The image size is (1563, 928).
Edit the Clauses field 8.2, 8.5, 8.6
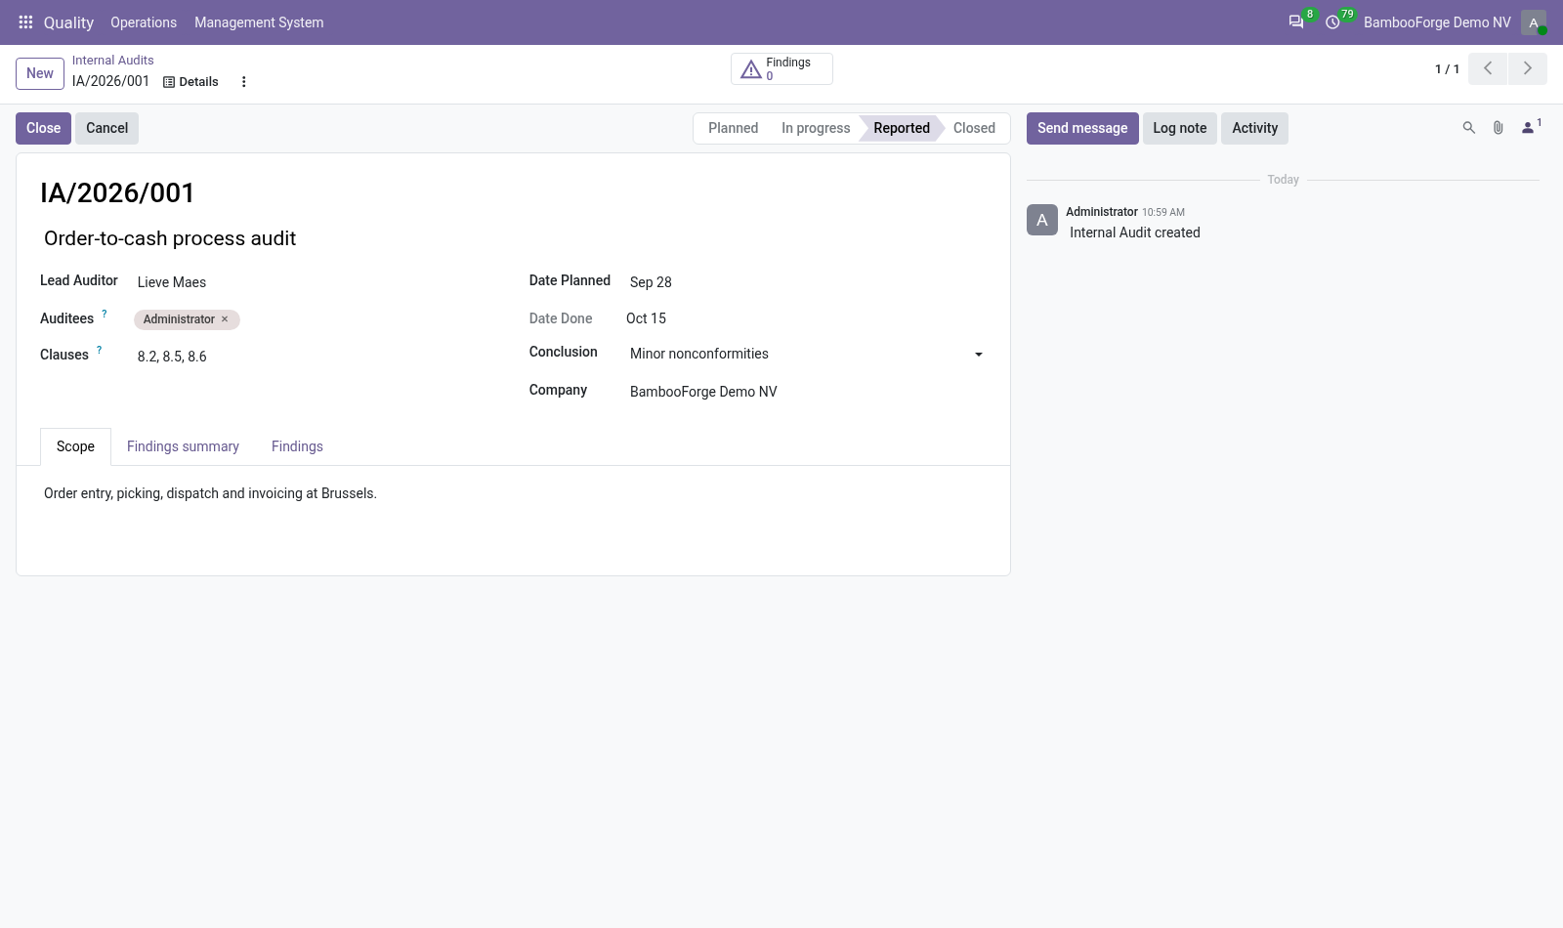[x=314, y=357]
